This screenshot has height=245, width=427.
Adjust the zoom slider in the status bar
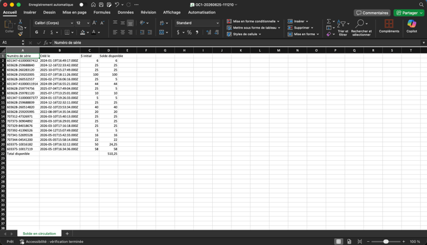point(386,241)
